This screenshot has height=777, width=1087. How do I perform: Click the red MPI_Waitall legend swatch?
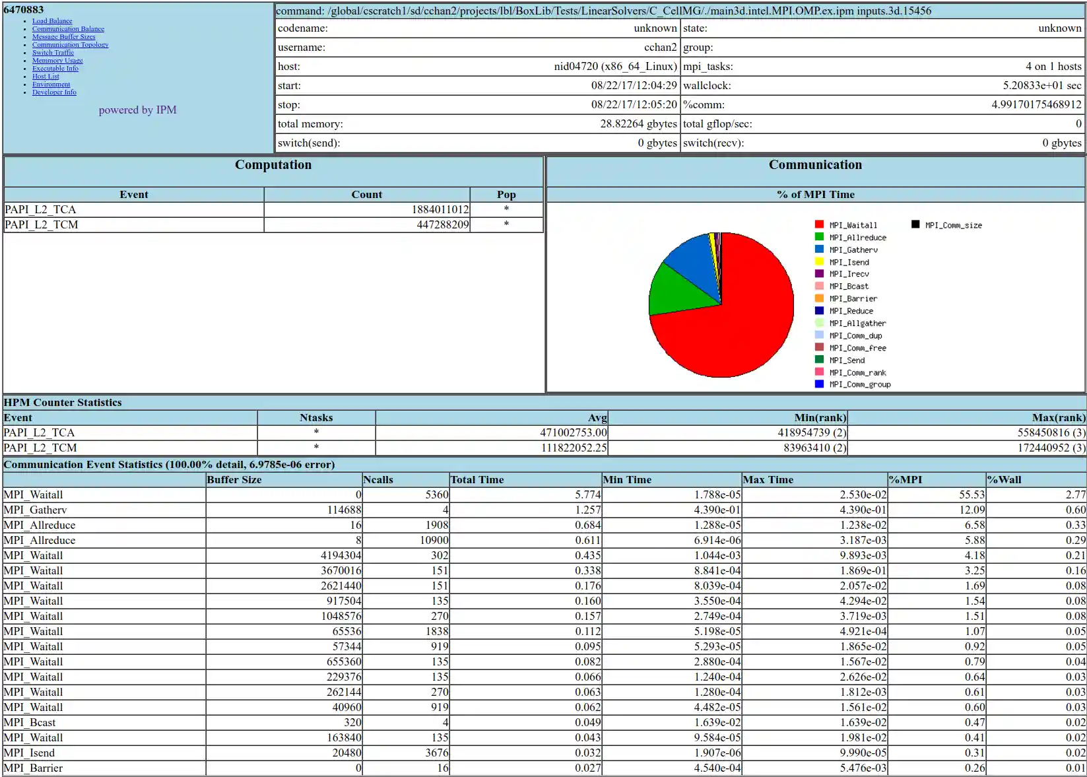point(819,224)
